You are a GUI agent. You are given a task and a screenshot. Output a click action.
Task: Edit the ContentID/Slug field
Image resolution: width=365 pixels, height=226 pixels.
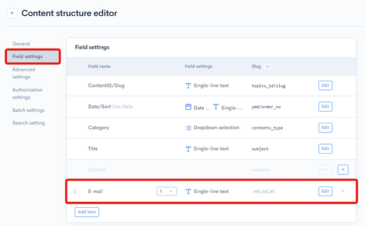pyautogui.click(x=325, y=85)
